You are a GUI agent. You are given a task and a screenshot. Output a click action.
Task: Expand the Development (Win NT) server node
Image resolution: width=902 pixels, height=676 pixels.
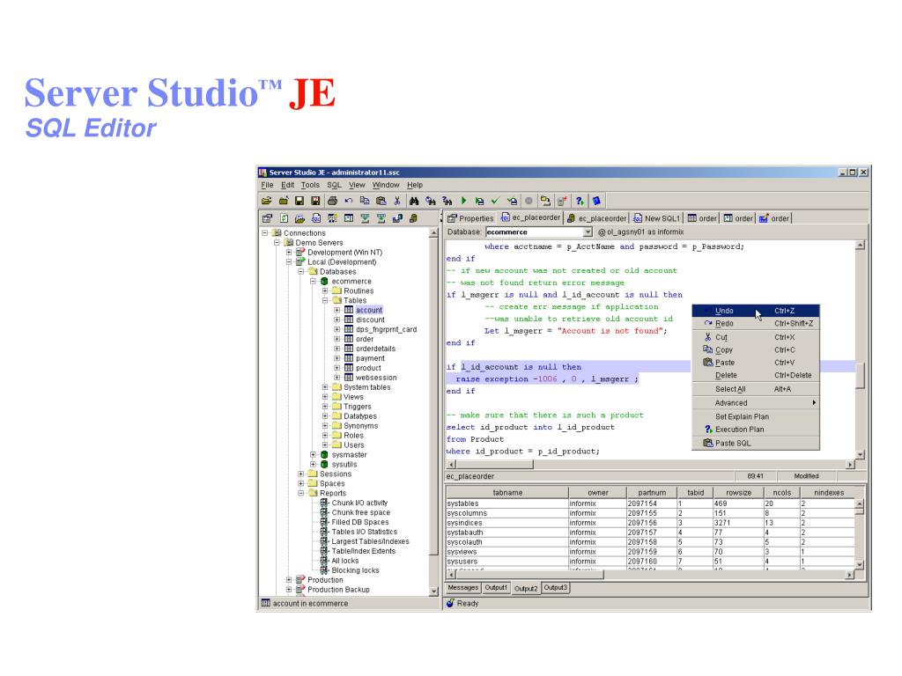289,253
